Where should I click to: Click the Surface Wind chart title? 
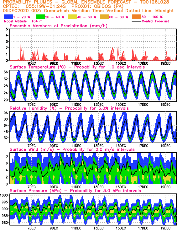pos(72,149)
